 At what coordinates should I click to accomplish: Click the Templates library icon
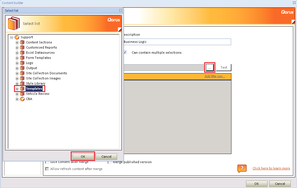(x=22, y=89)
